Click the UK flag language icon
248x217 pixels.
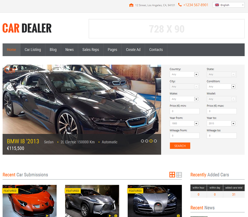pos(217,5)
